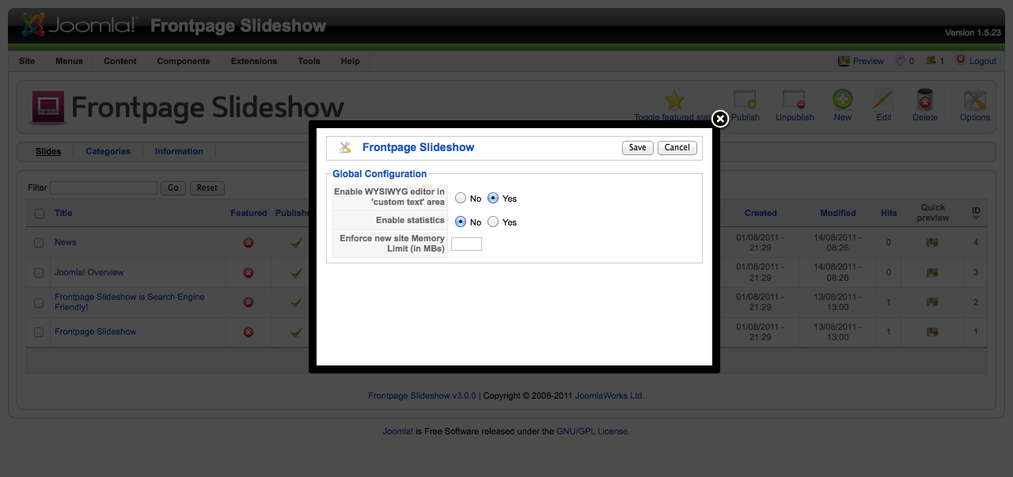The height and width of the screenshot is (477, 1013).
Task: Open the Joomla! Overview slide link
Action: coord(89,272)
